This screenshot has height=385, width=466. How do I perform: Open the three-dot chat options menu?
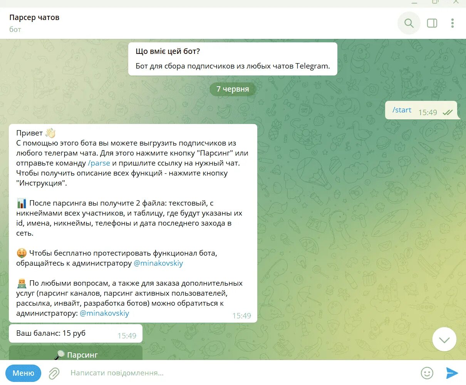pos(453,23)
